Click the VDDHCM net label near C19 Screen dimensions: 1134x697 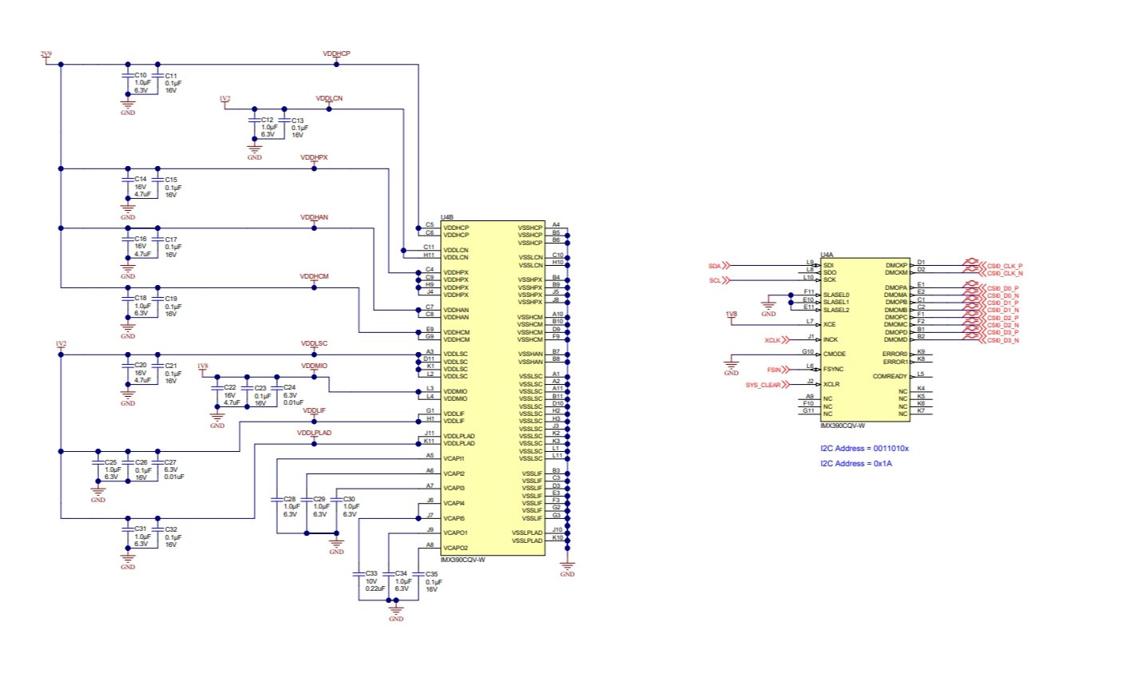(314, 276)
